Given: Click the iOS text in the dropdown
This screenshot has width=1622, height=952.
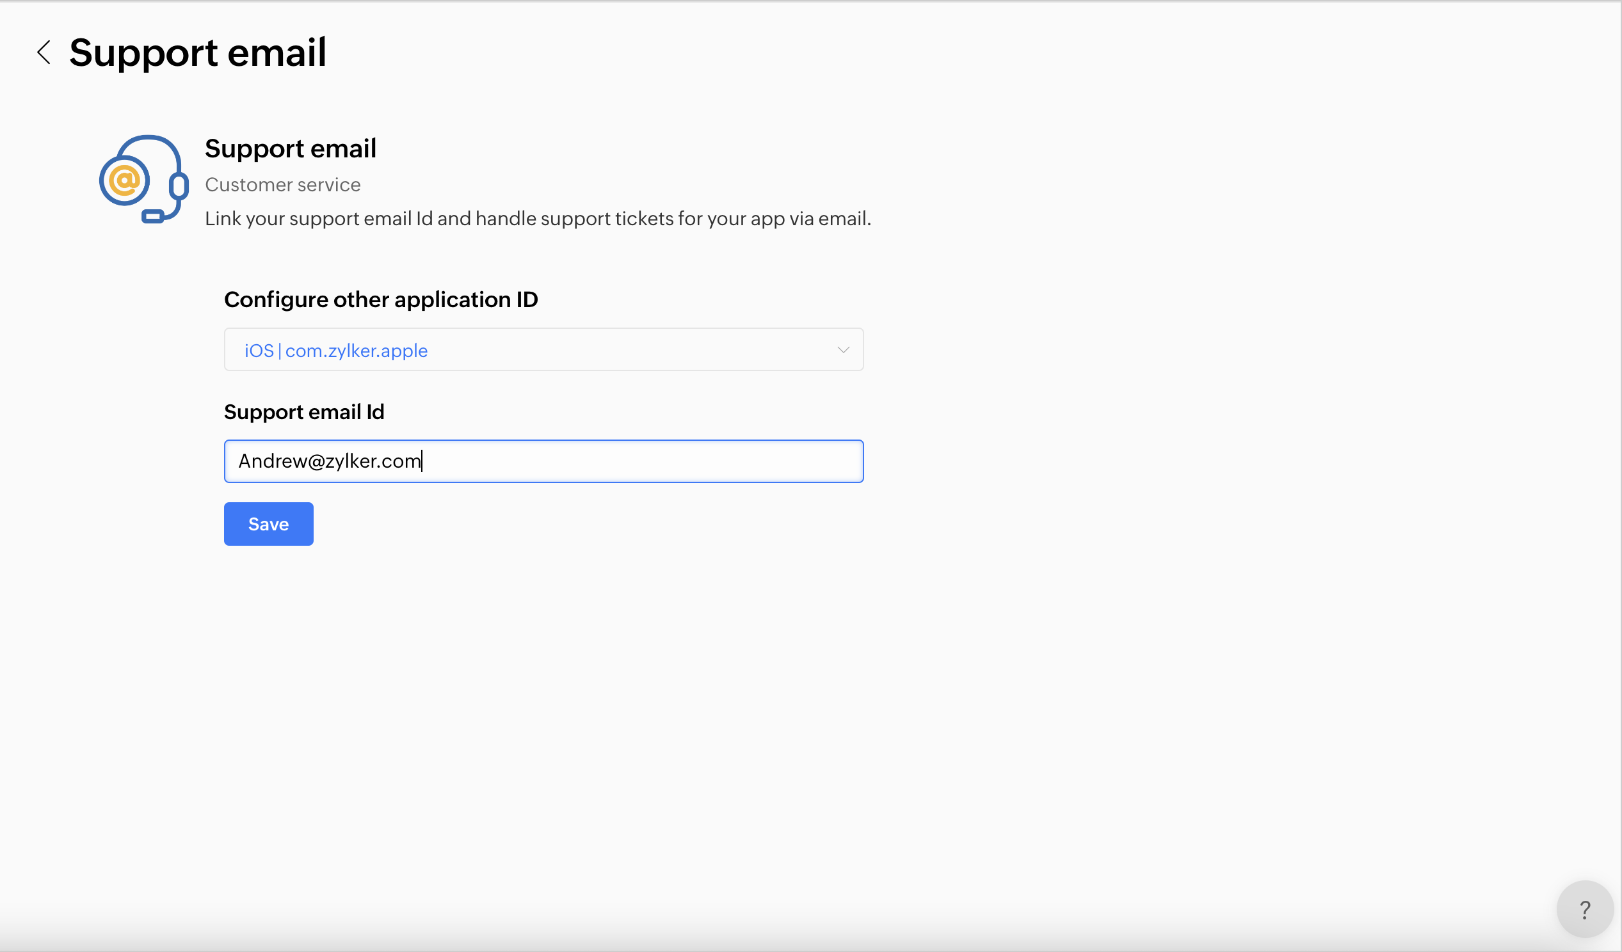Looking at the screenshot, I should coord(259,351).
